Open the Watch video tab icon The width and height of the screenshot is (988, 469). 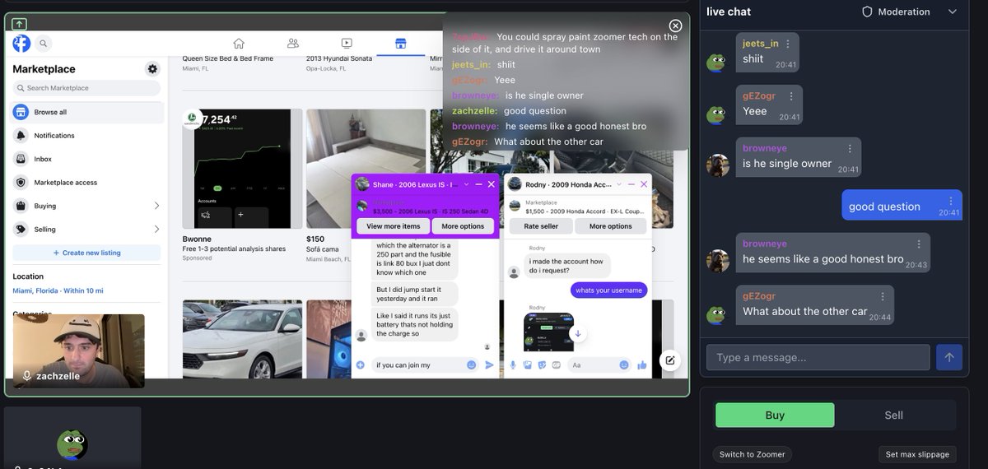(347, 44)
